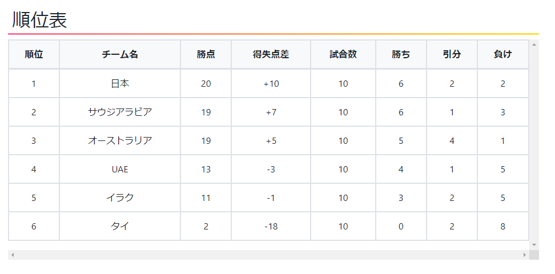The image size is (555, 274).
Task: Click the 勝点 column header
Action: (206, 55)
